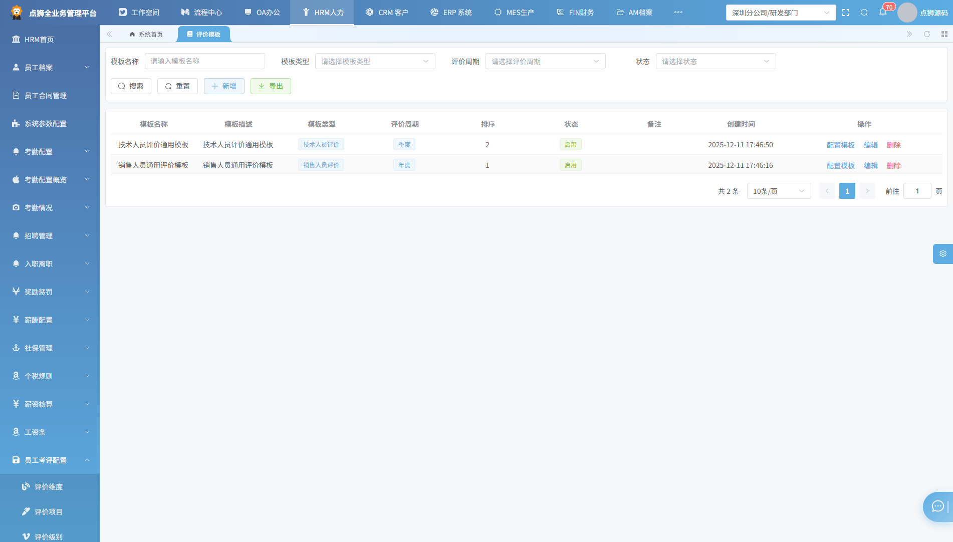Go to previous page arrow

pyautogui.click(x=827, y=191)
